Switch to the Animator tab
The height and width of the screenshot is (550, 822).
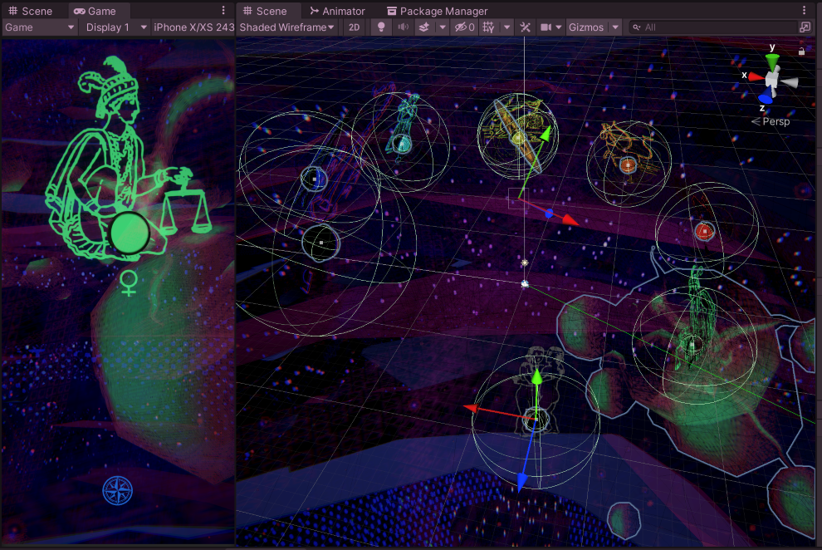tap(337, 11)
